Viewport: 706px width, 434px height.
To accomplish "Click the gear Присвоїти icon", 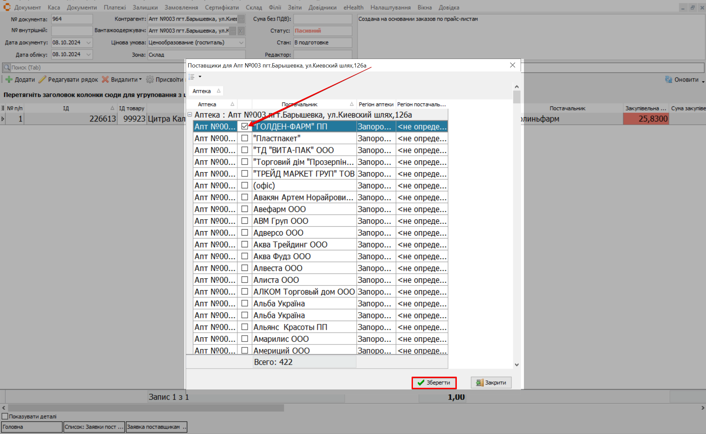I will (150, 80).
